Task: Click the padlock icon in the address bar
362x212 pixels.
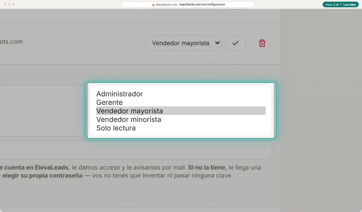Action: point(153,5)
